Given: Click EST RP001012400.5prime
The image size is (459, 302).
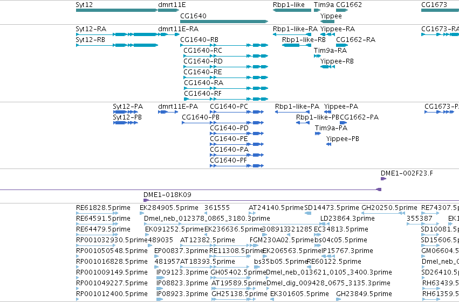Looking at the screenshot, I should click(77, 299).
